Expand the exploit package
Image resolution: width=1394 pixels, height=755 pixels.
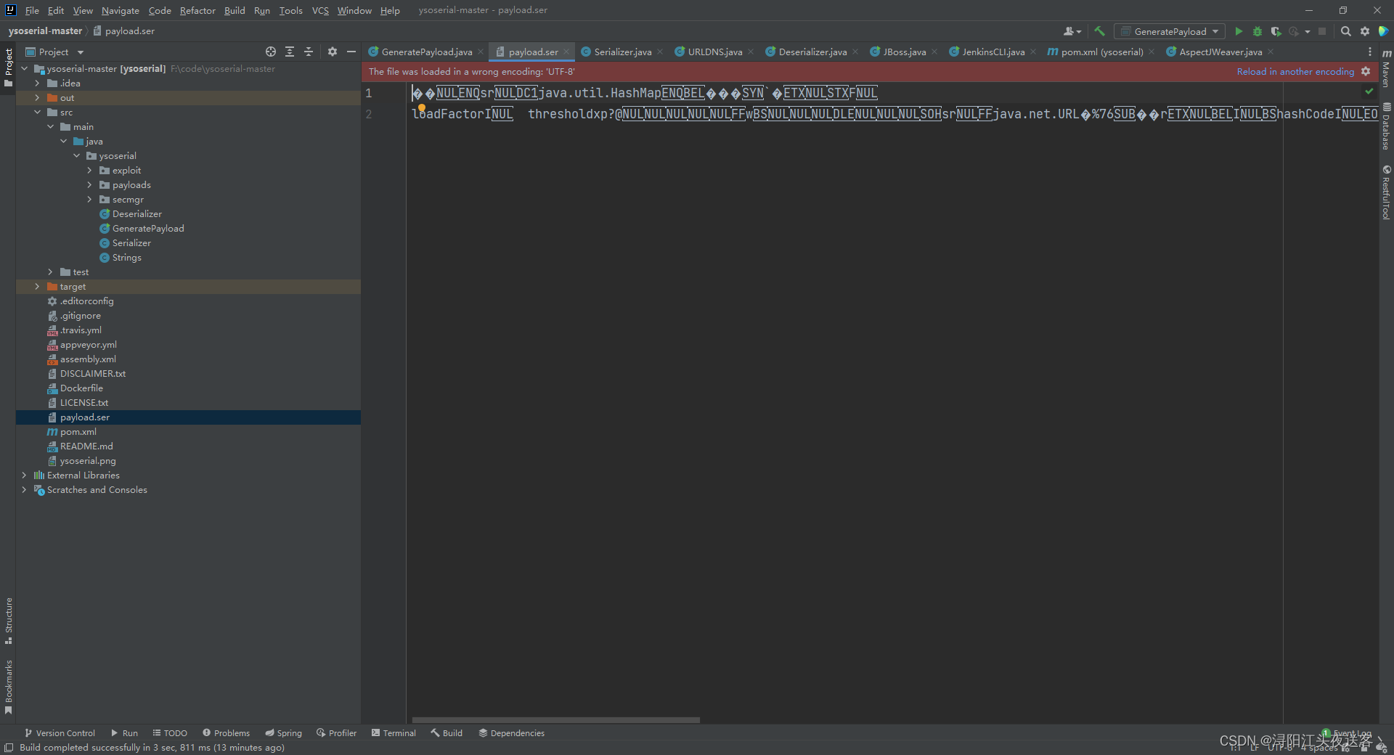(x=89, y=171)
